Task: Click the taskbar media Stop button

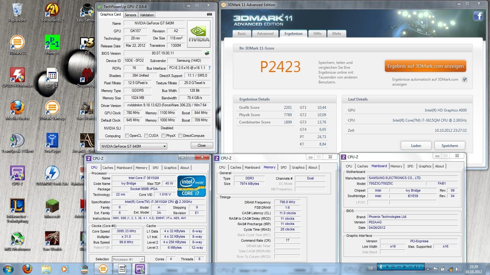Action: (x=387, y=266)
